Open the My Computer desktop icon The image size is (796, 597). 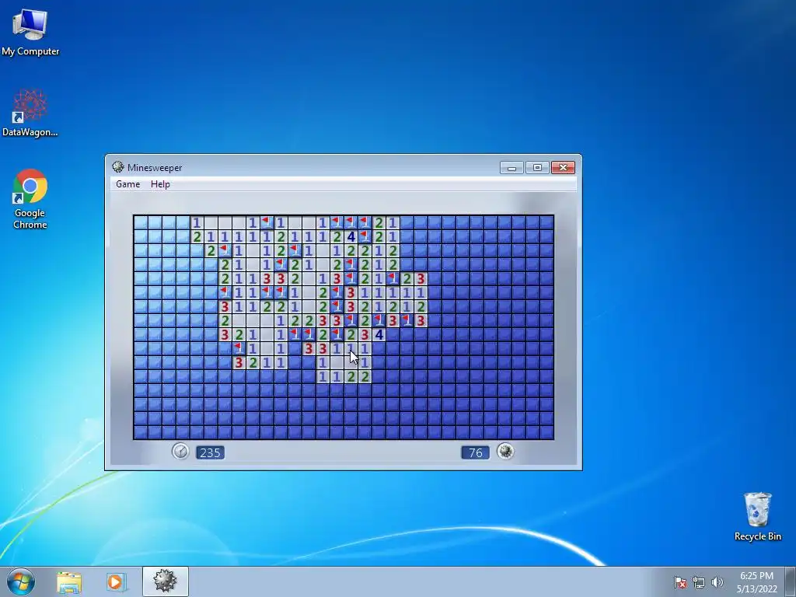click(30, 31)
